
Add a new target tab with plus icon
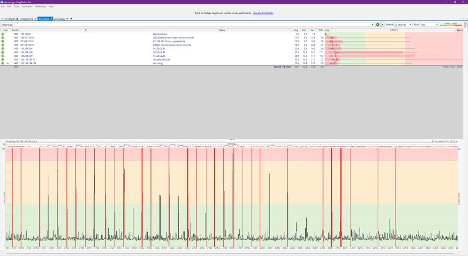[x=71, y=19]
